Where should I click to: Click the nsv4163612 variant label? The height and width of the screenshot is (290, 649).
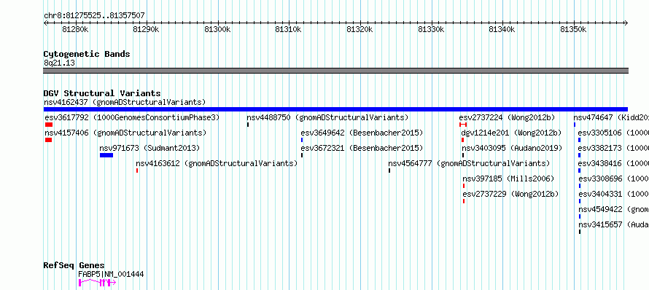pyautogui.click(x=217, y=163)
